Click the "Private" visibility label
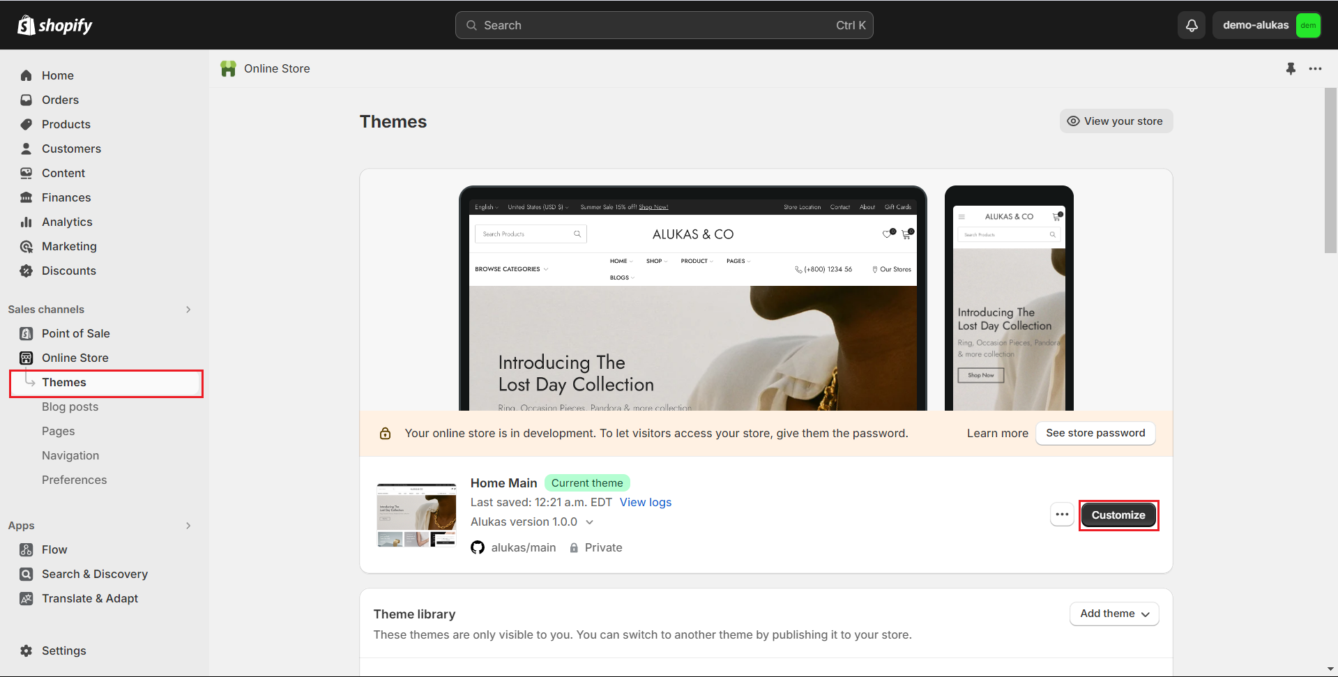The image size is (1338, 677). (604, 547)
